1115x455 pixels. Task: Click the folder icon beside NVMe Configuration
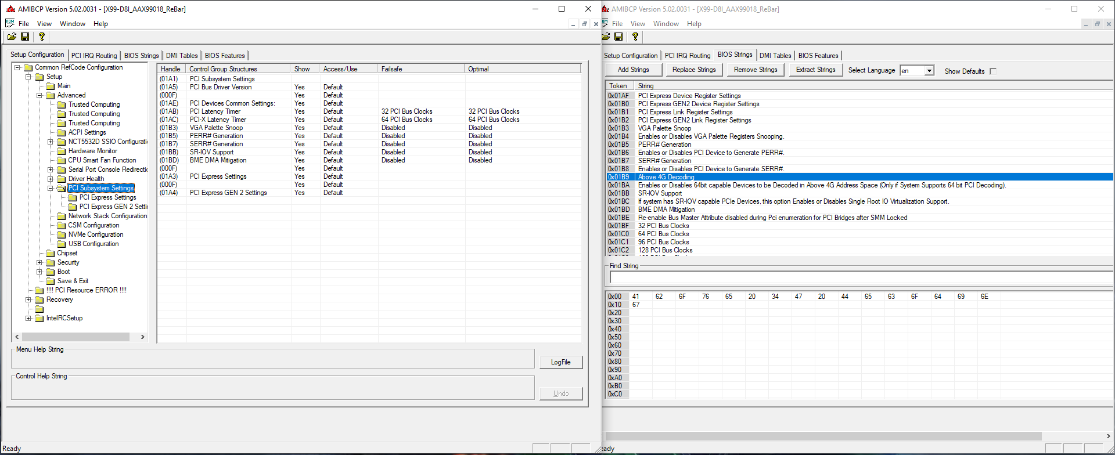62,234
